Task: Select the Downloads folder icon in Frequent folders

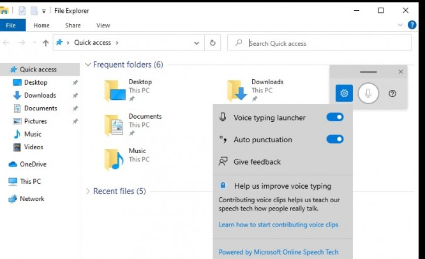Action: point(237,91)
